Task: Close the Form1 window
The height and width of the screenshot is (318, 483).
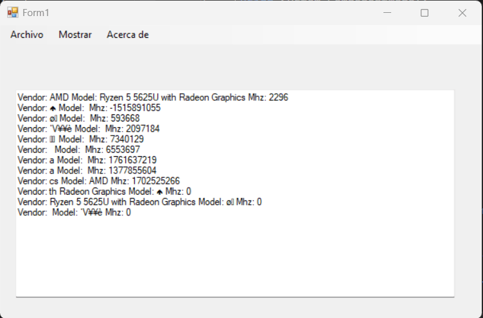Action: coord(462,13)
